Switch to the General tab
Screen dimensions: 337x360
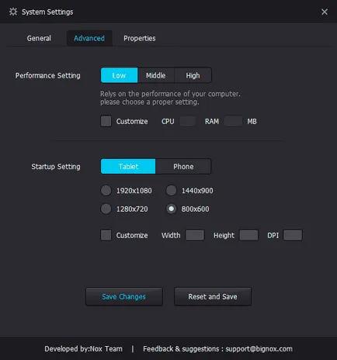pyautogui.click(x=39, y=38)
